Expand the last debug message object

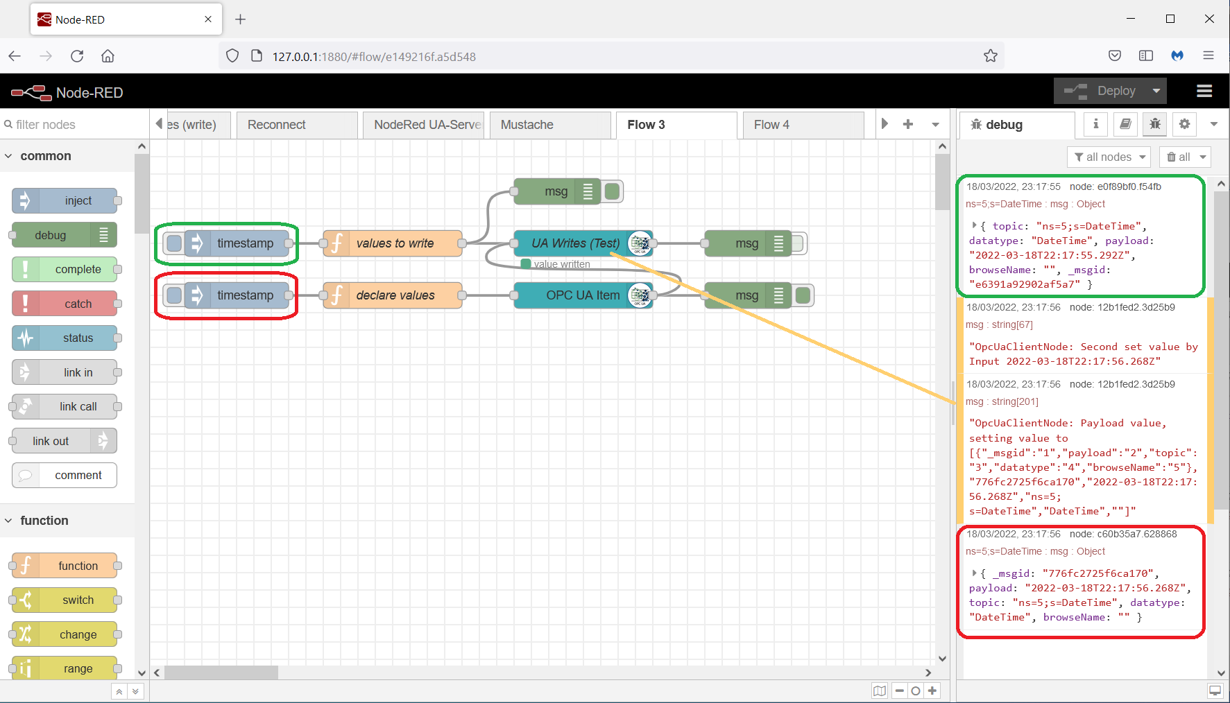pos(975,573)
